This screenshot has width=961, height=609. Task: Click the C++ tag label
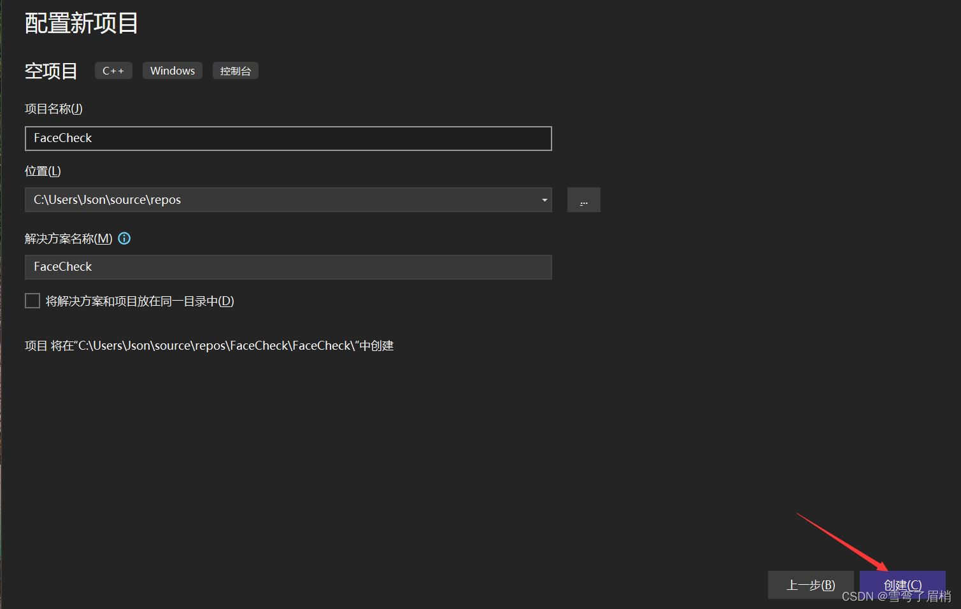113,71
